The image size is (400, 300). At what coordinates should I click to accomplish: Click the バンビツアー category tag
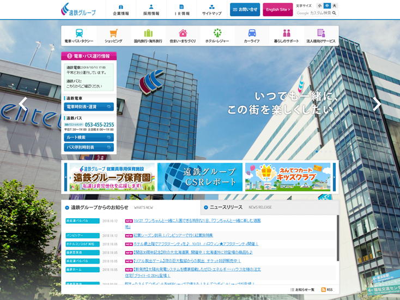click(x=82, y=236)
